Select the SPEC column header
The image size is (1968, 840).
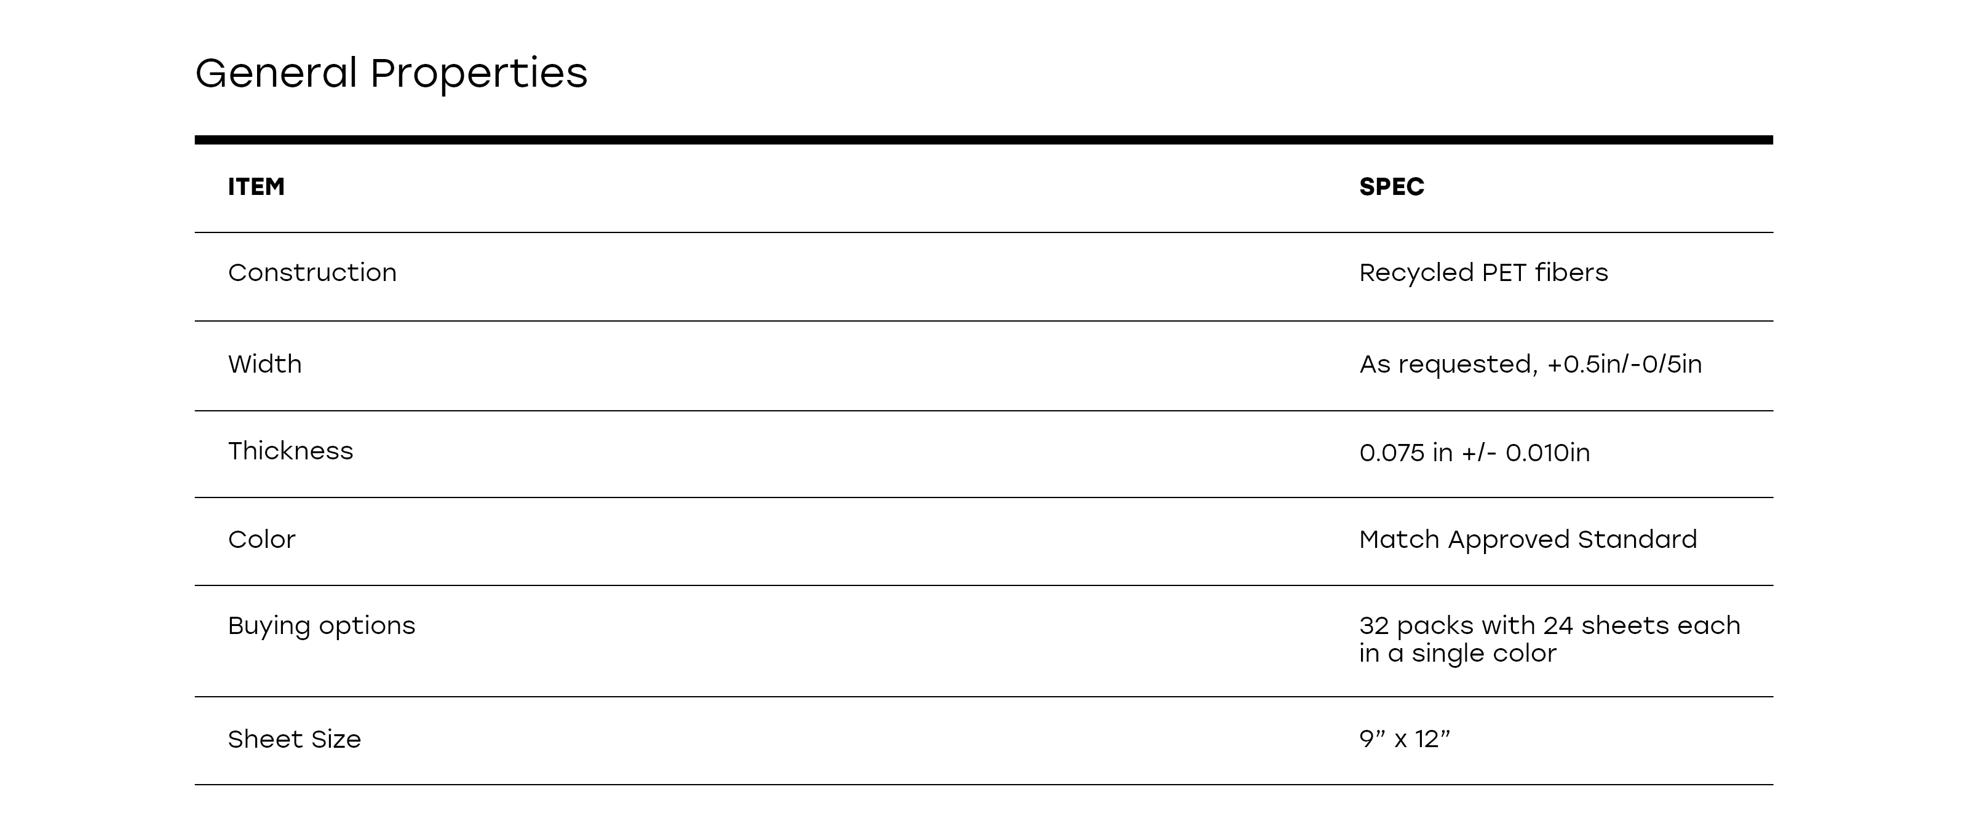[1391, 187]
